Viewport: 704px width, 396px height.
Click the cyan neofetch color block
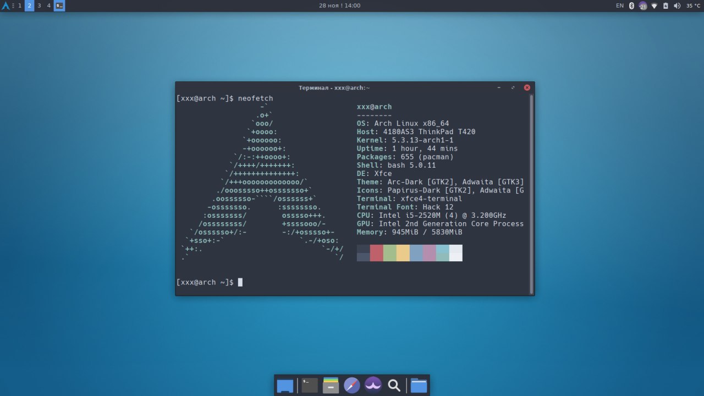click(x=443, y=253)
